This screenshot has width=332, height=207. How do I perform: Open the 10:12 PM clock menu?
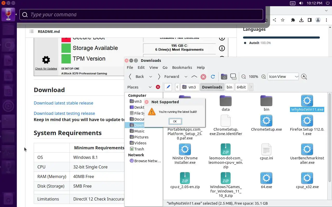(x=314, y=3)
